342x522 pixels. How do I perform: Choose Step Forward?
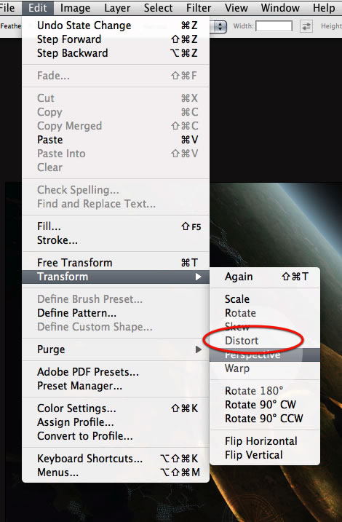[x=116, y=39]
